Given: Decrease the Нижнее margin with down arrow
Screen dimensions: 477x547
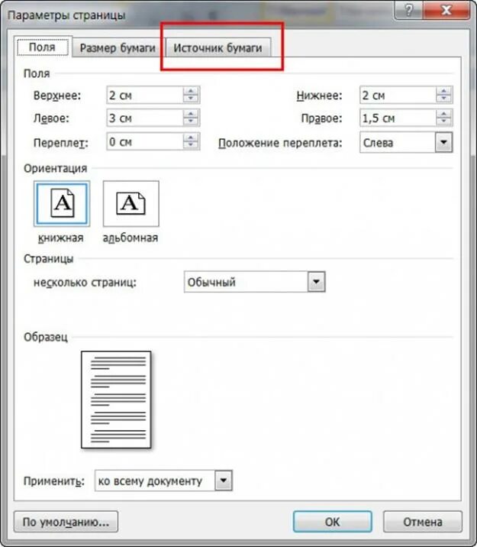Looking at the screenshot, I should [444, 99].
